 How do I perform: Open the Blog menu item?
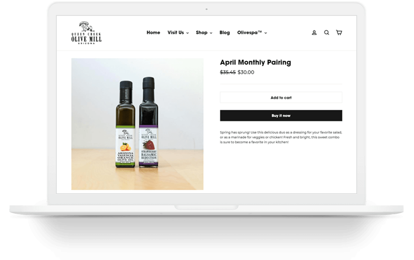[224, 32]
